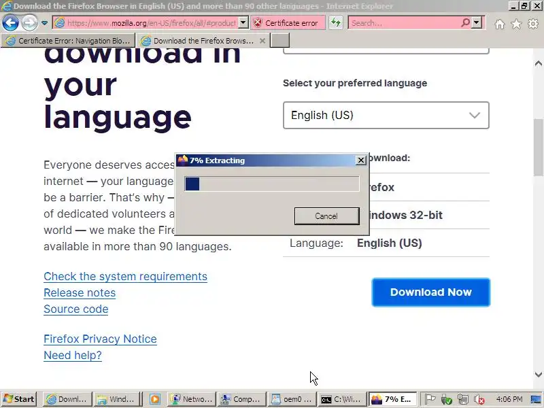This screenshot has width=544, height=408.
Task: Click the vertical scrollbar thumb
Action: coord(538,148)
